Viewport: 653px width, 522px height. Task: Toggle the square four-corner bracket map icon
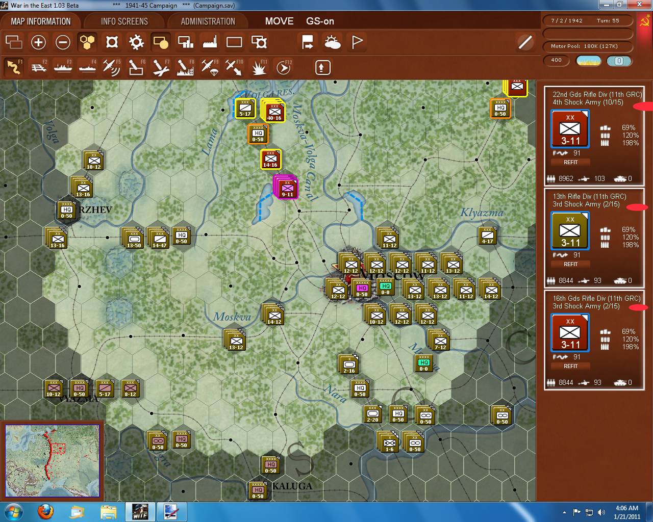tap(112, 42)
